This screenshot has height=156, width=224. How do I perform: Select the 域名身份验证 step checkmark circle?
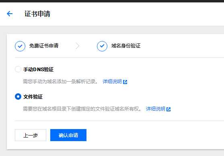pyautogui.click(x=102, y=46)
